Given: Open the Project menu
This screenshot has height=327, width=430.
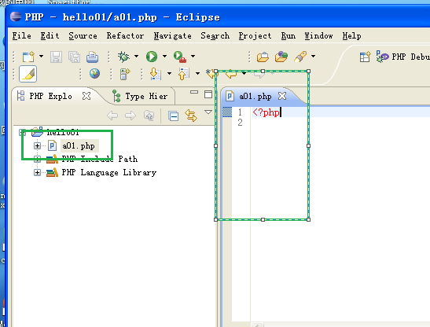Looking at the screenshot, I should (x=255, y=36).
